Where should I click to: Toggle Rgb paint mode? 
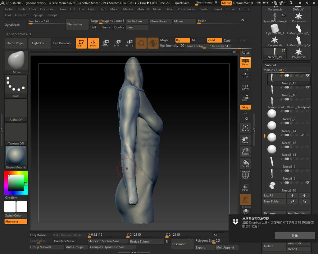[183, 40]
